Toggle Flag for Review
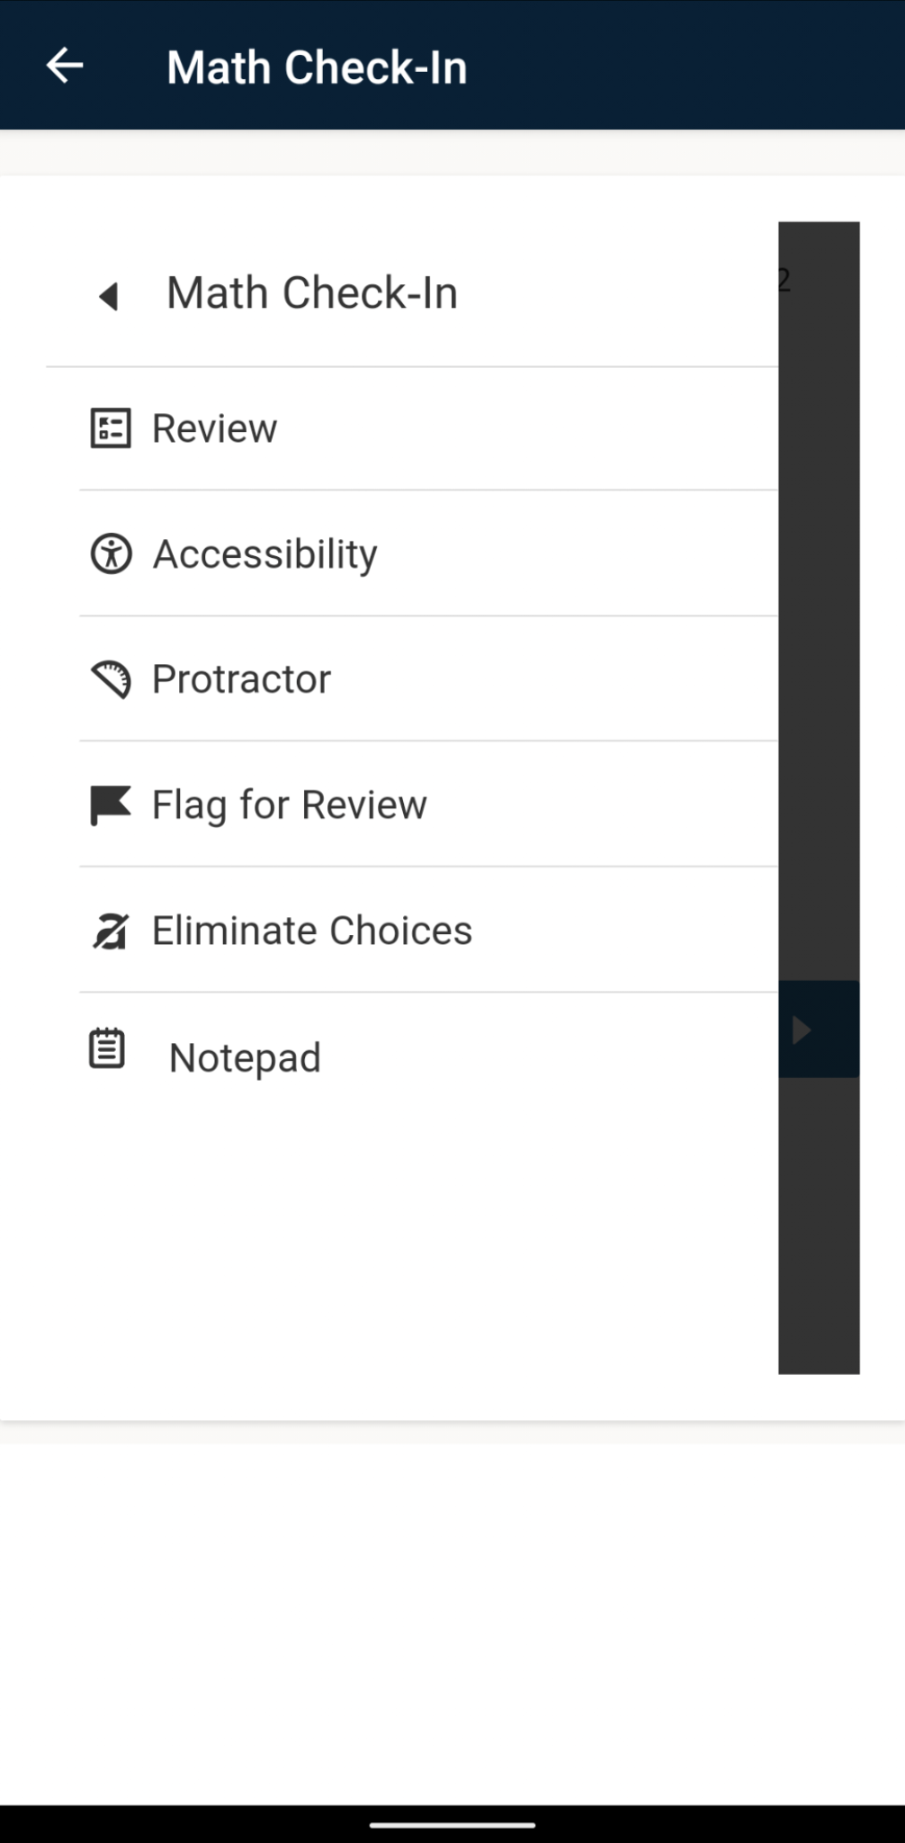The height and width of the screenshot is (1843, 905). point(289,805)
